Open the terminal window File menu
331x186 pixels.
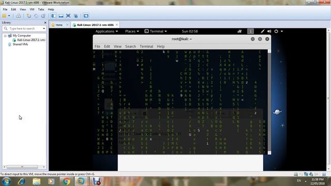[x=97, y=47]
